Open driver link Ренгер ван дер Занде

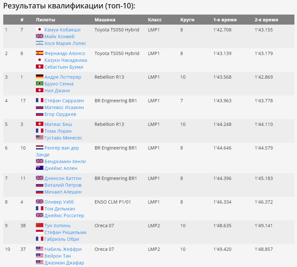coord(58,151)
